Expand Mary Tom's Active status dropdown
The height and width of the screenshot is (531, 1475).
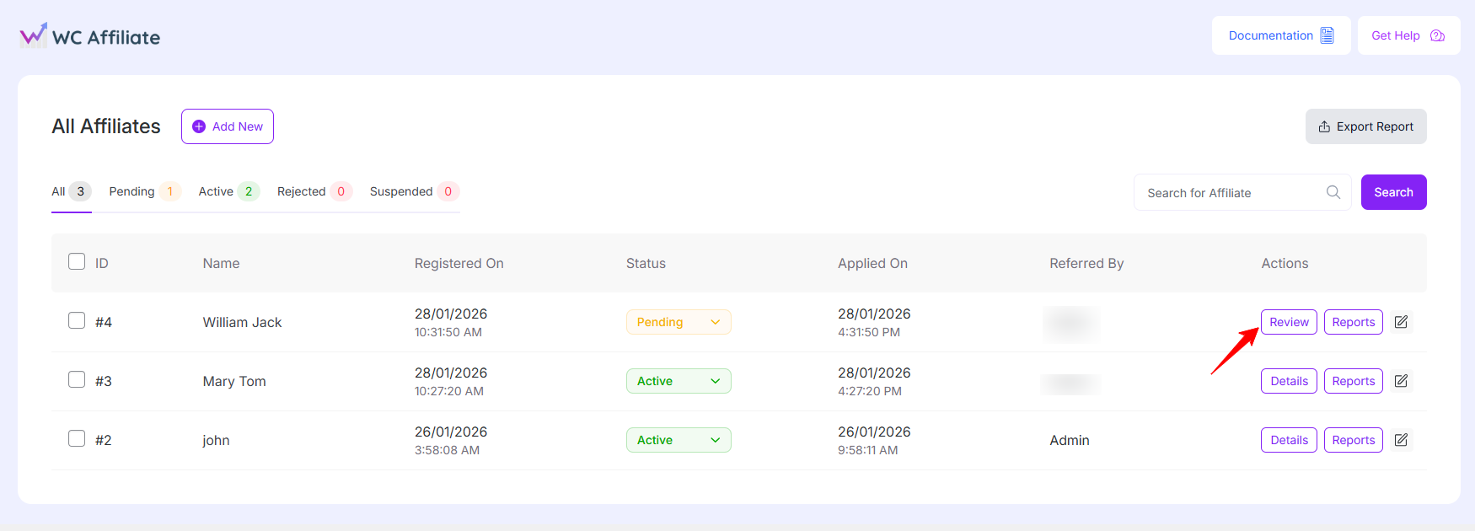tap(678, 381)
